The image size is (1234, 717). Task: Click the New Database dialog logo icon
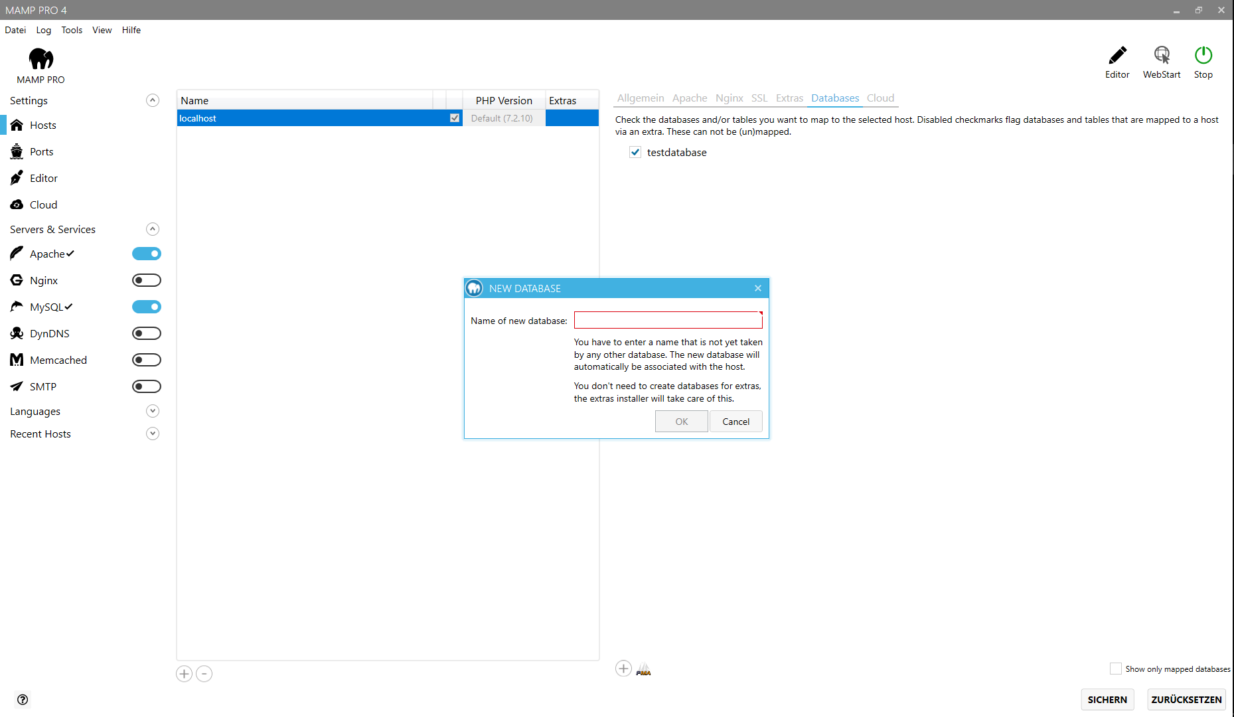coord(474,288)
